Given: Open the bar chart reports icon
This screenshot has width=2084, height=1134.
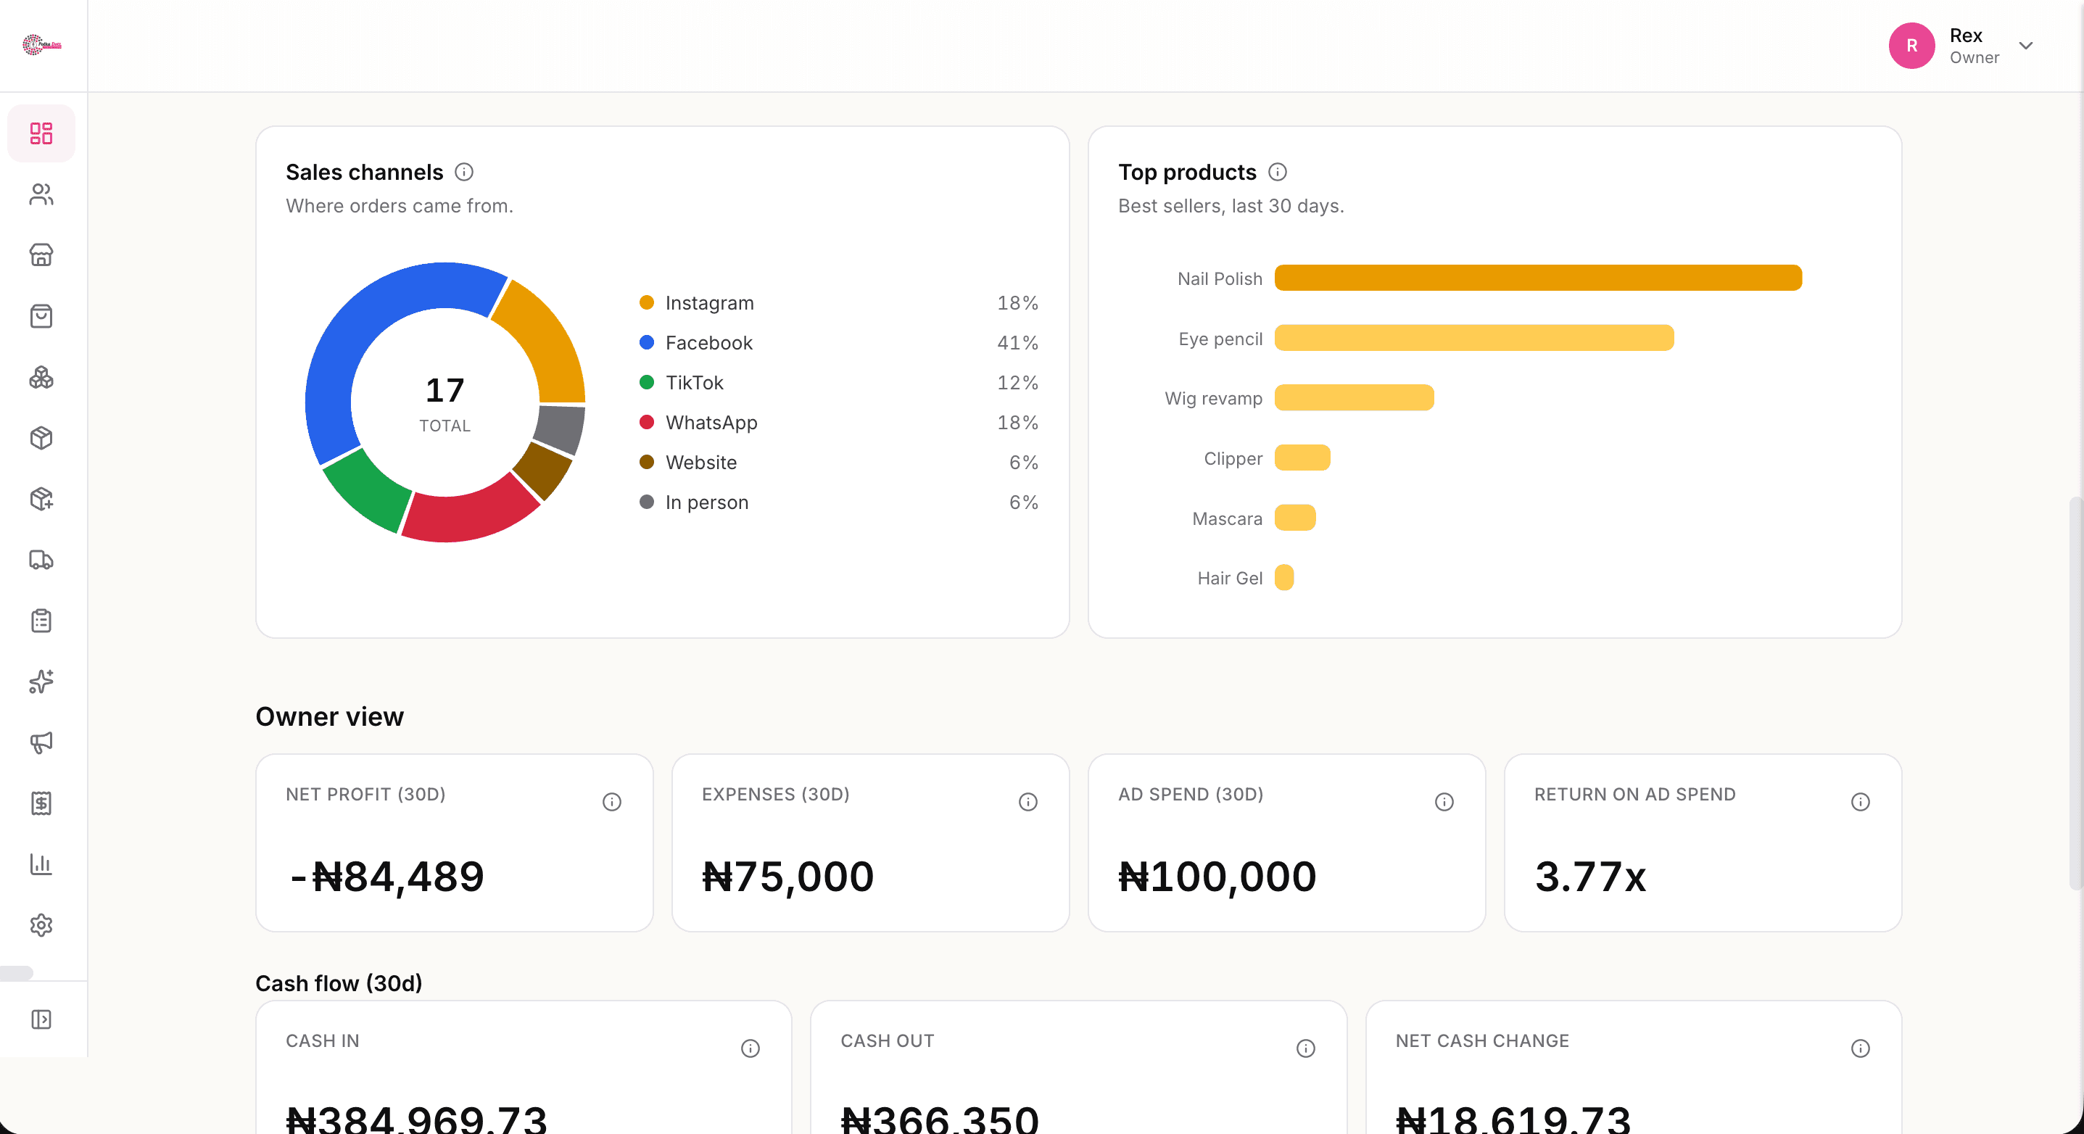Looking at the screenshot, I should click(x=41, y=864).
